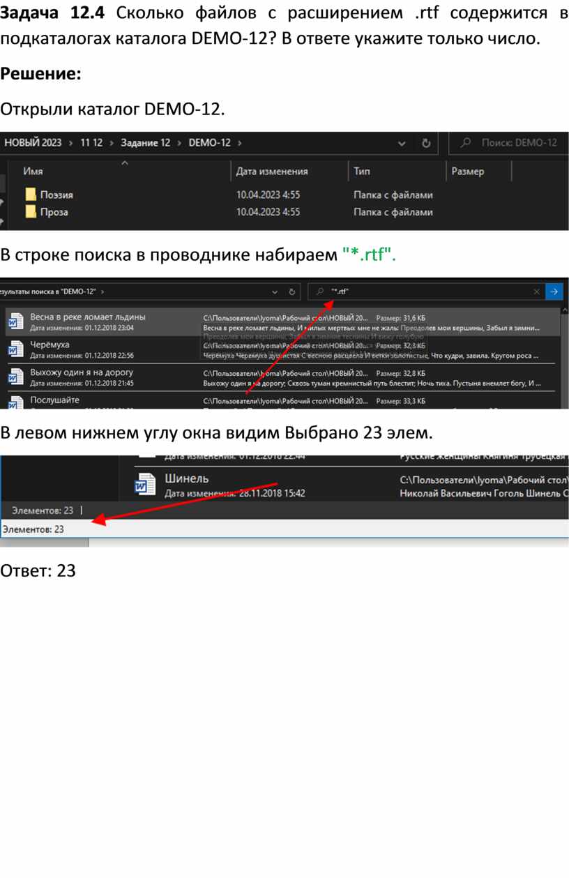Sort by Дата изменения column header
This screenshot has width=569, height=878.
(272, 172)
